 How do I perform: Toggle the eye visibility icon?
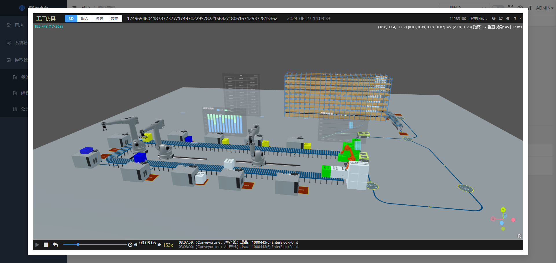(x=508, y=18)
